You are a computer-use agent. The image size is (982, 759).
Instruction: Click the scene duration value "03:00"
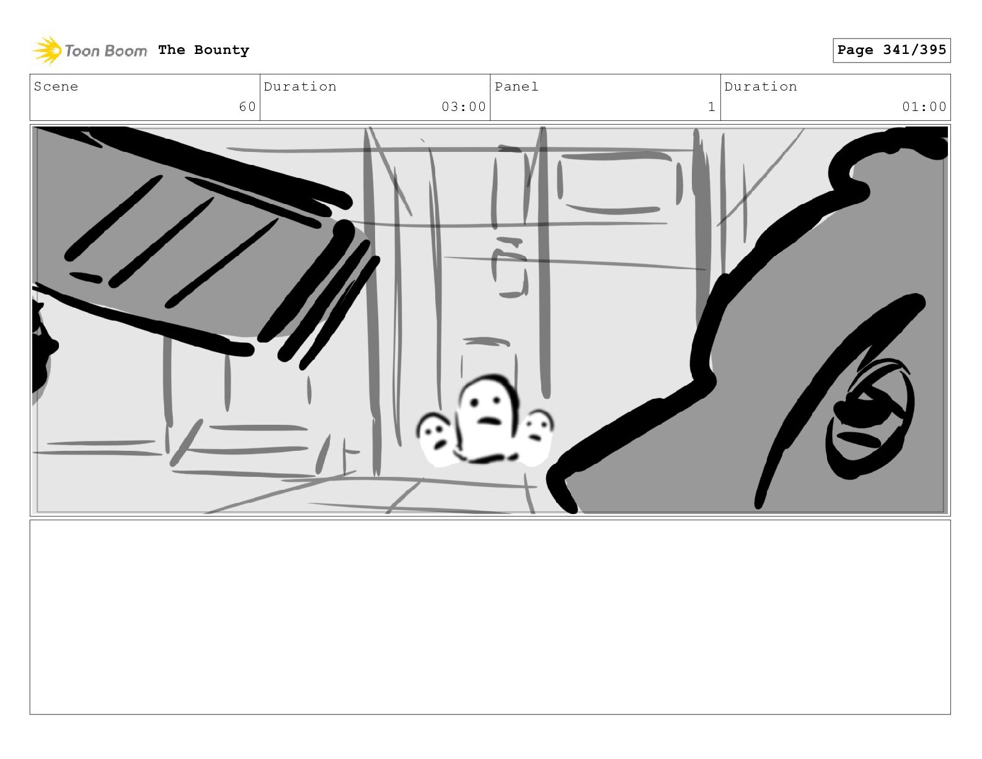(x=464, y=107)
